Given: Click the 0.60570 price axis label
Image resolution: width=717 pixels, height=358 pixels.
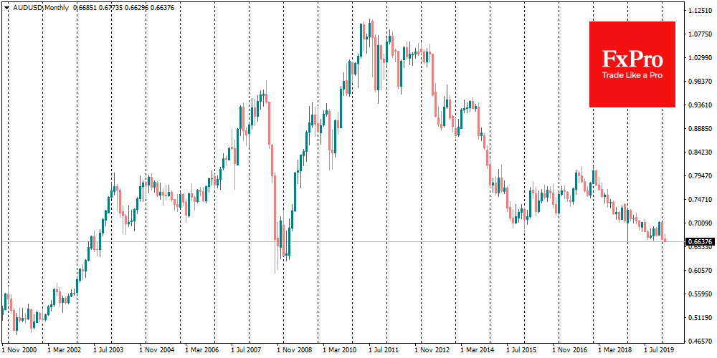Looking at the screenshot, I should 699,271.
